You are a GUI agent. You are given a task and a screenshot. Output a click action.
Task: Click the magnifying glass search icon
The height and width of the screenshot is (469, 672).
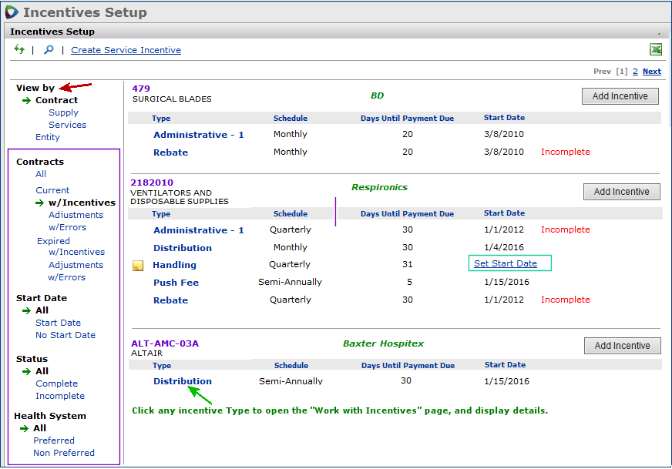[49, 50]
